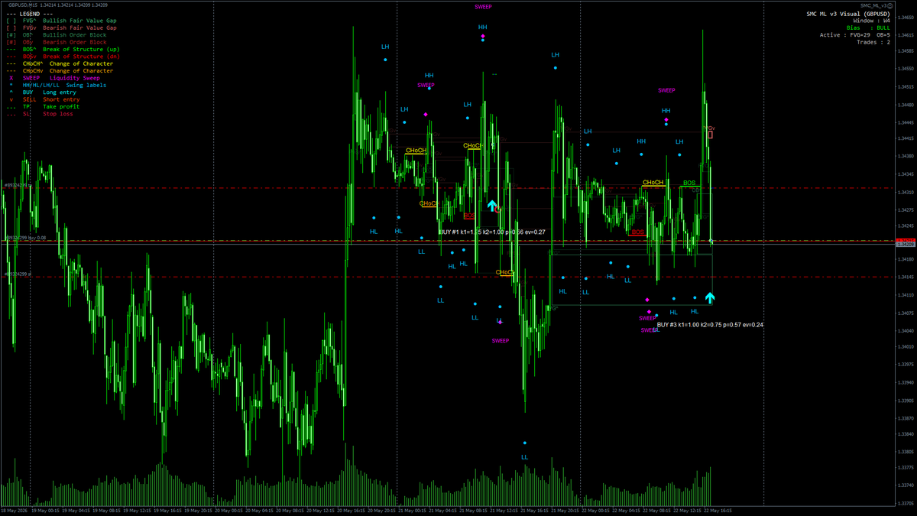Click the 1.33705 price scale value
The image size is (917, 516).
click(906, 503)
